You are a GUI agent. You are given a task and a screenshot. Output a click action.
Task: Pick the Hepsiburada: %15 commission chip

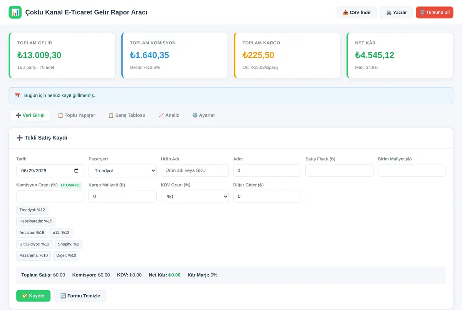click(36, 222)
